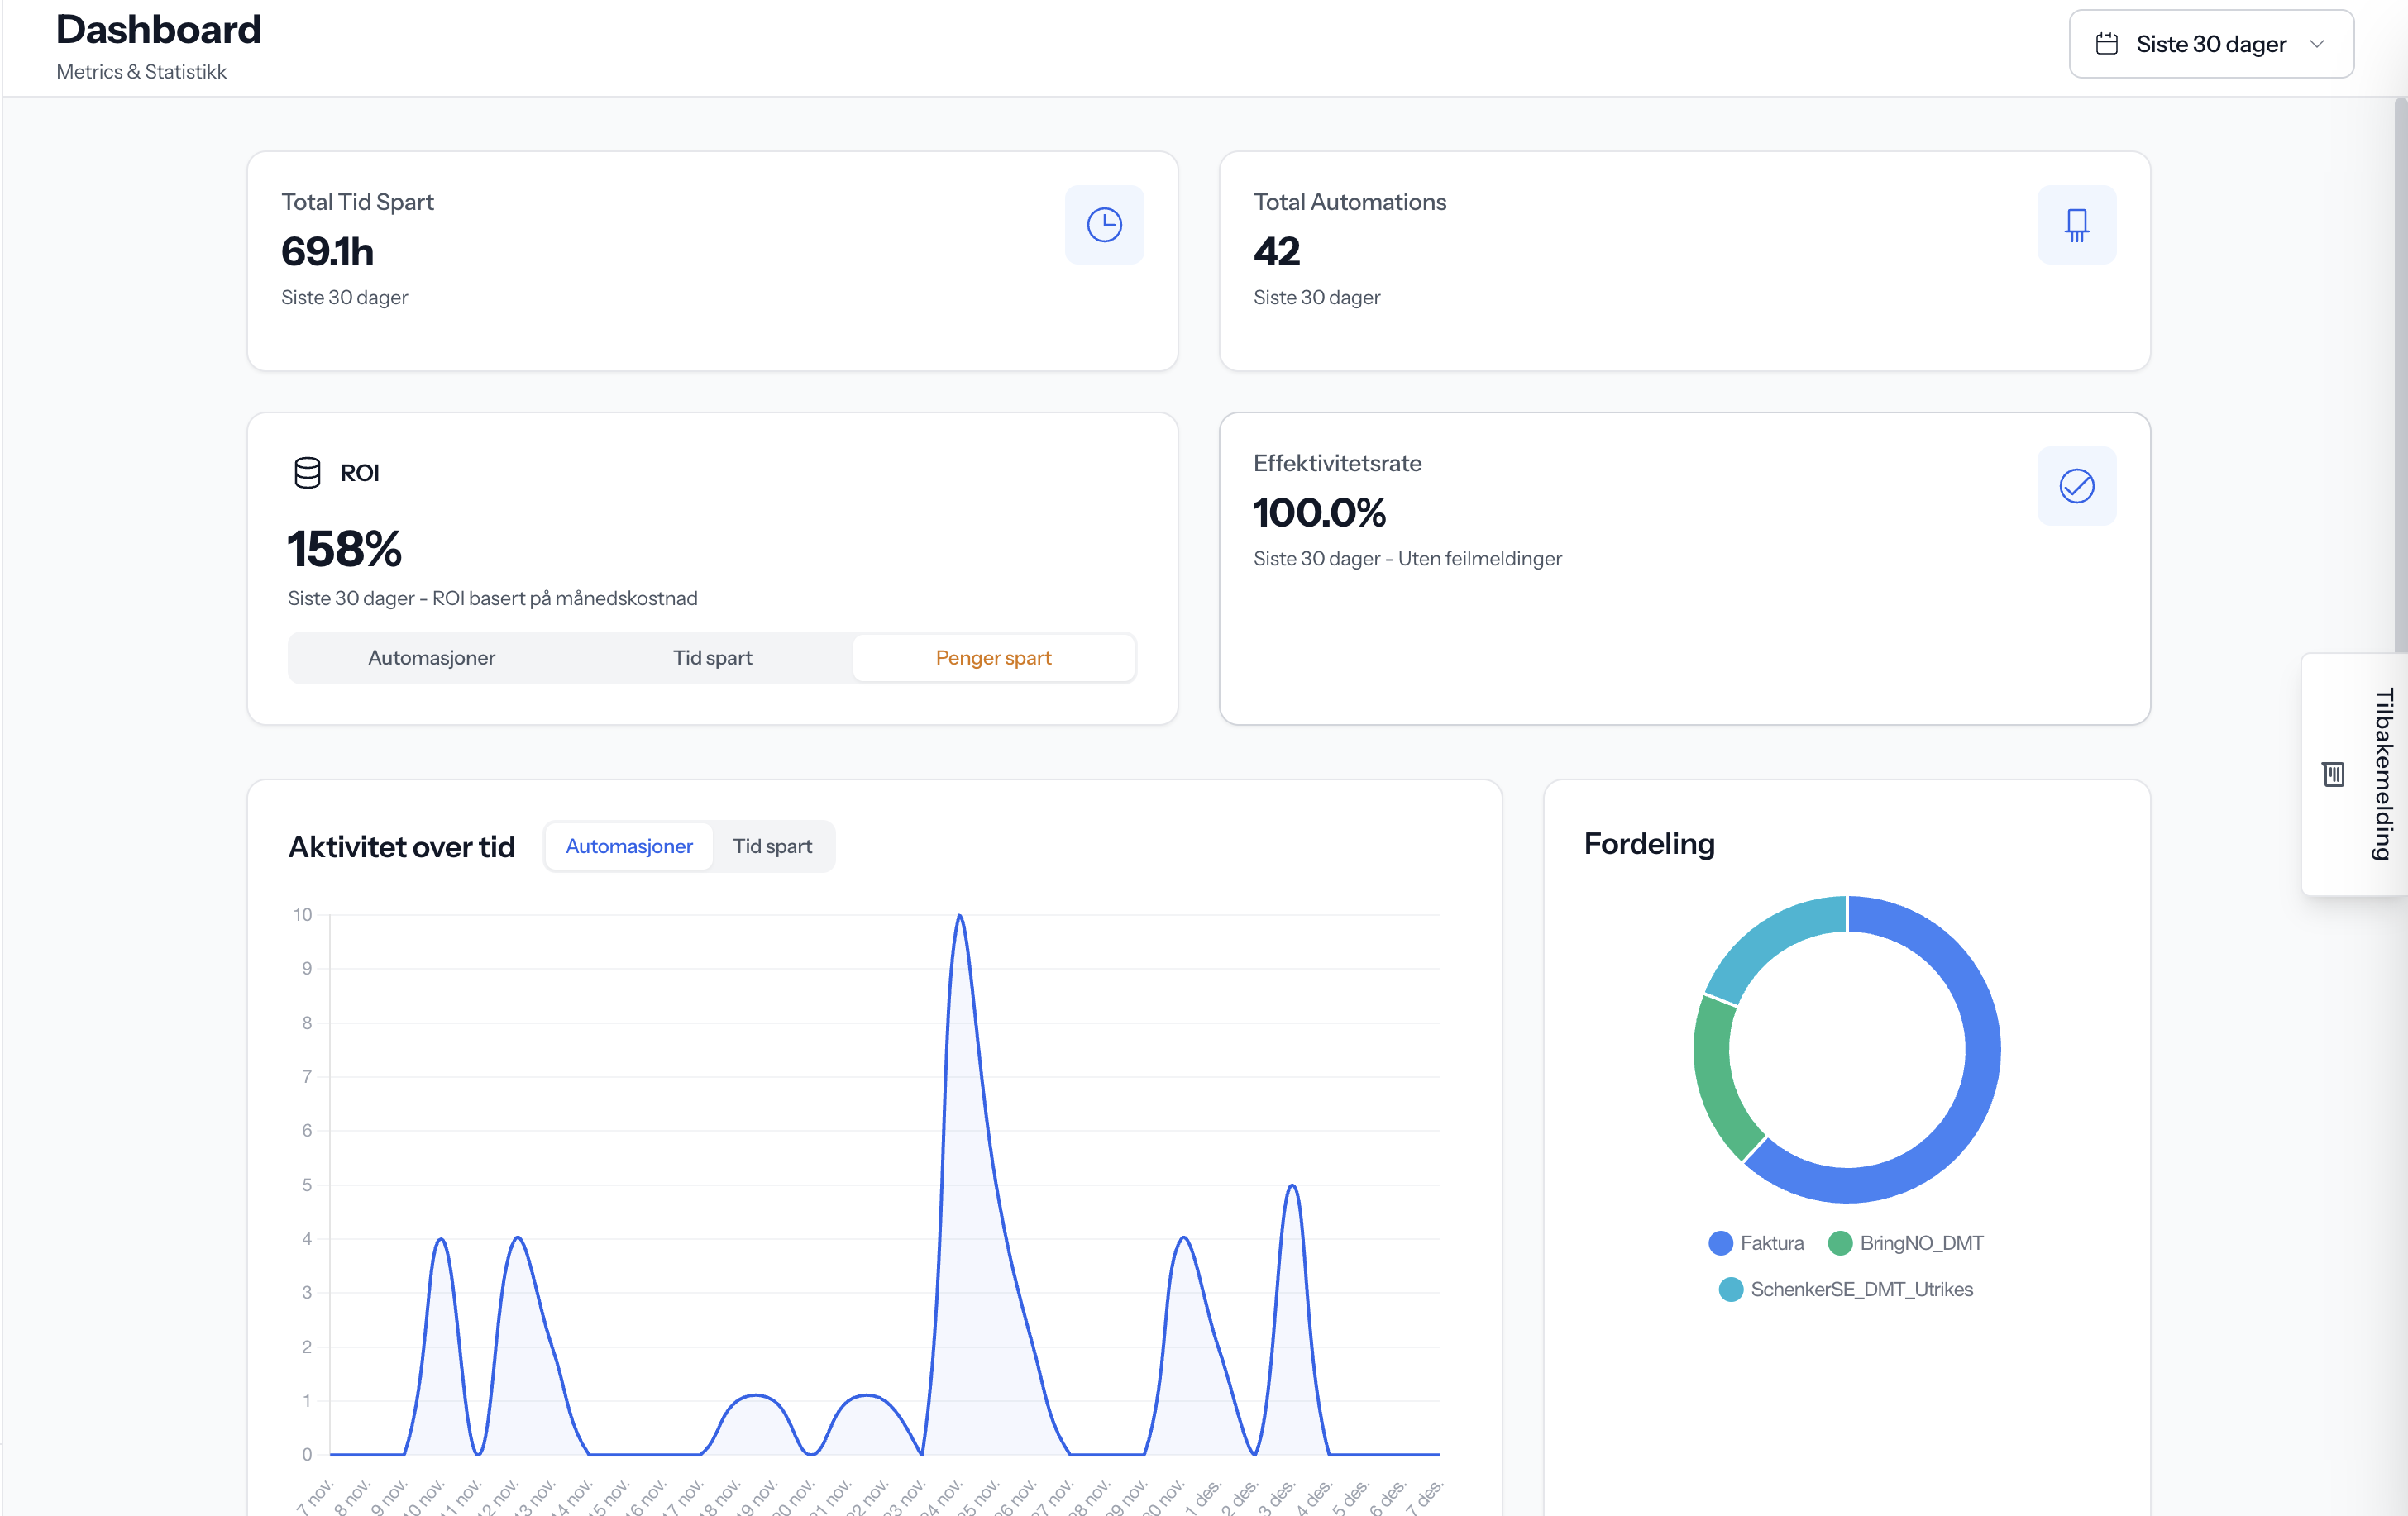Click the clock icon on Total Tid Spart card
The image size is (2408, 1516).
[x=1104, y=224]
